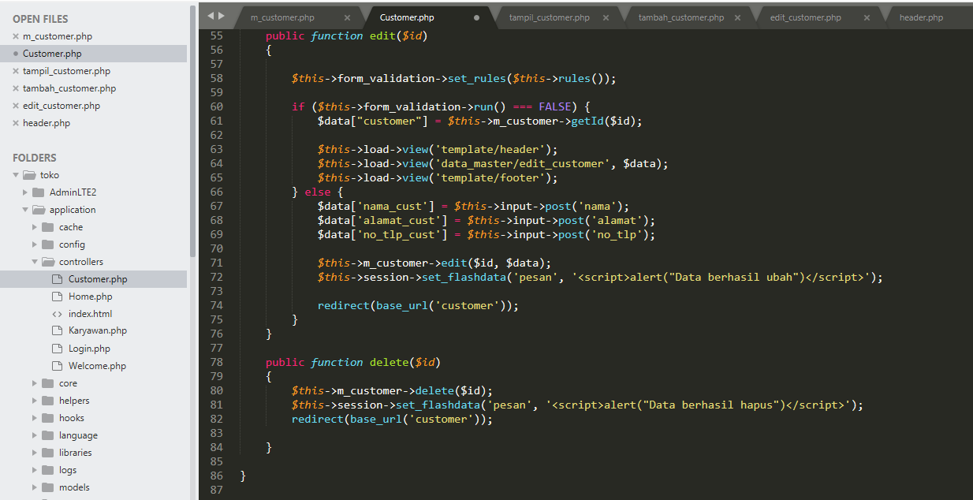This screenshot has width=973, height=500.
Task: Click the helpers folder icon
Action: click(48, 401)
